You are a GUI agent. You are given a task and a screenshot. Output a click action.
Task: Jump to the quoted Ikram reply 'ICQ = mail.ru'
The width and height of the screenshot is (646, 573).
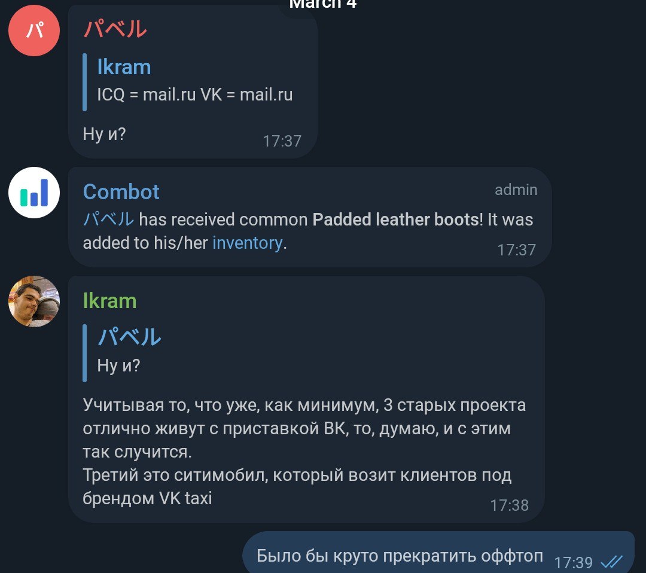pos(188,82)
